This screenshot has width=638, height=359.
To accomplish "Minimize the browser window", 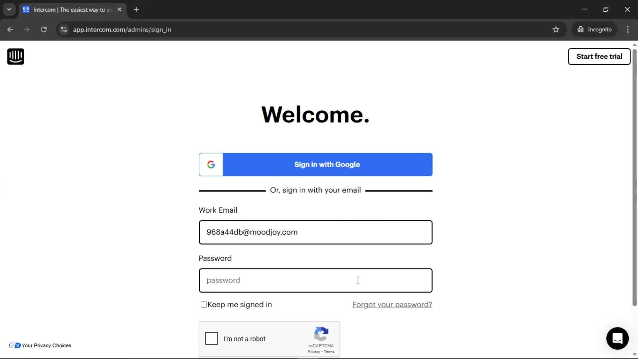I will [x=585, y=9].
